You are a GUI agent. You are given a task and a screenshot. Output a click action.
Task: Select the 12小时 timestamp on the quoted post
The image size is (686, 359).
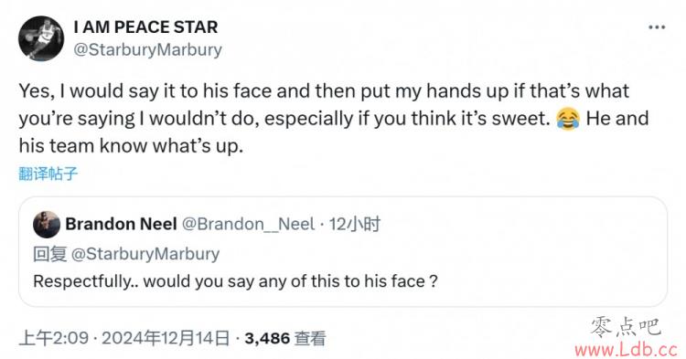(354, 224)
